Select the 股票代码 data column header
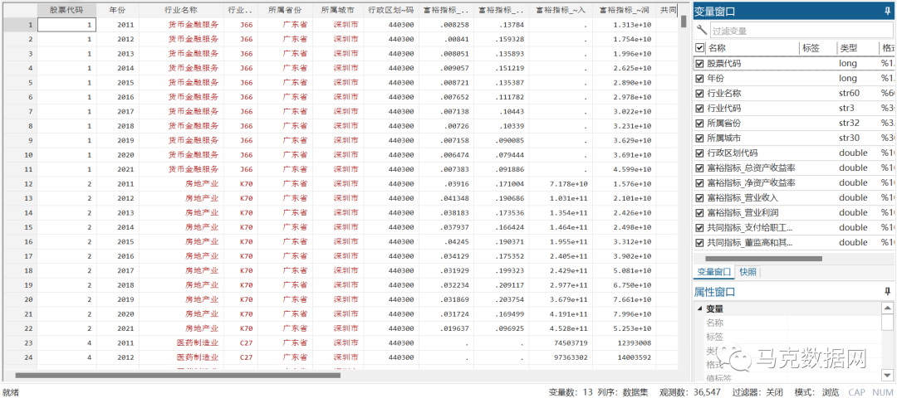The image size is (897, 398). point(67,10)
